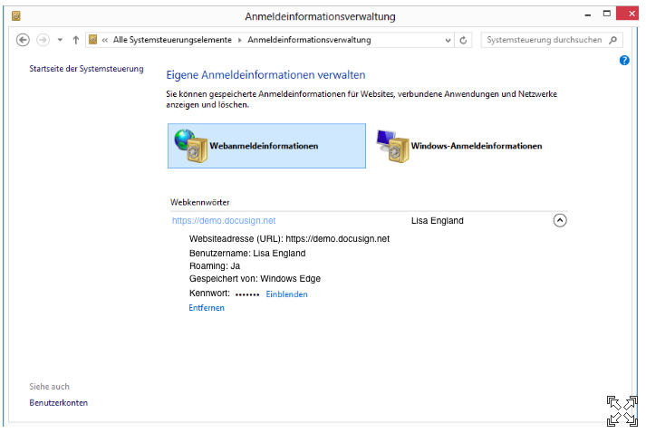Open the recent locations dropdown arrow

coord(60,40)
